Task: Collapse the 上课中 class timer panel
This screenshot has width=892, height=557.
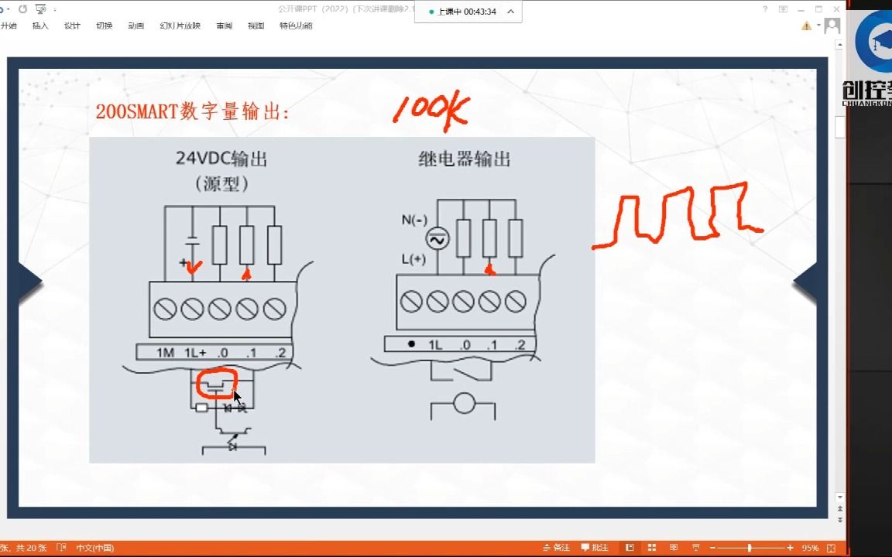Action: coord(509,12)
